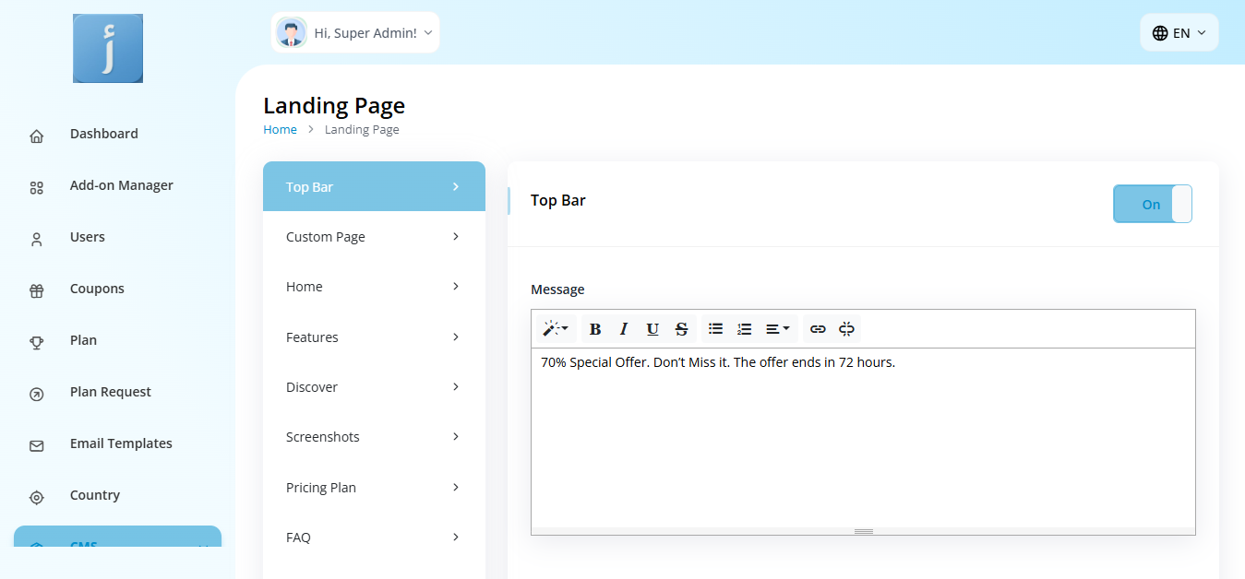The height and width of the screenshot is (579, 1245).
Task: Open the magic wand style dropdown
Action: point(555,329)
